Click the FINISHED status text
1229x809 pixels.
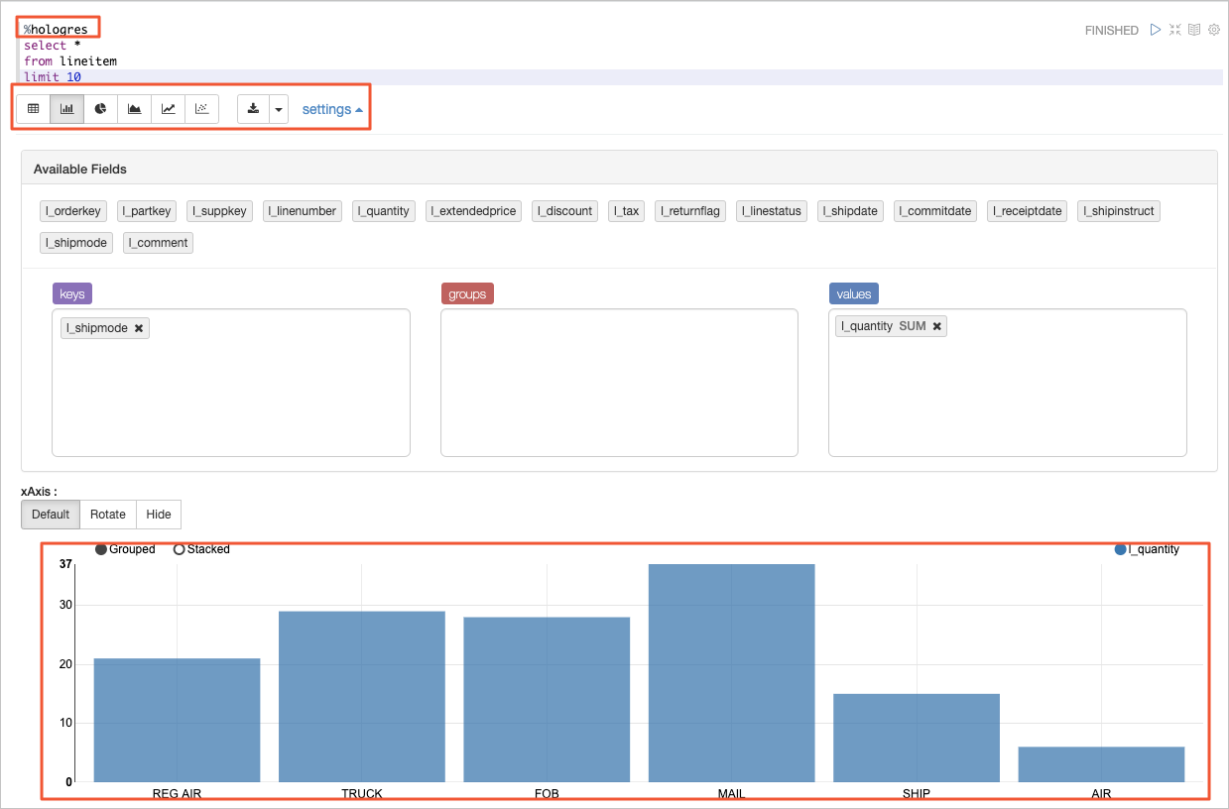click(x=1111, y=31)
